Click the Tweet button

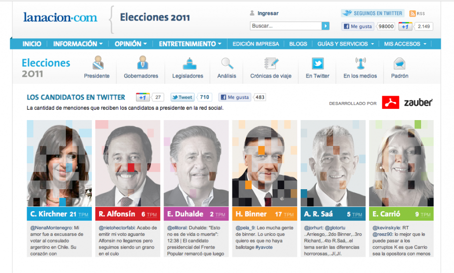(x=182, y=97)
